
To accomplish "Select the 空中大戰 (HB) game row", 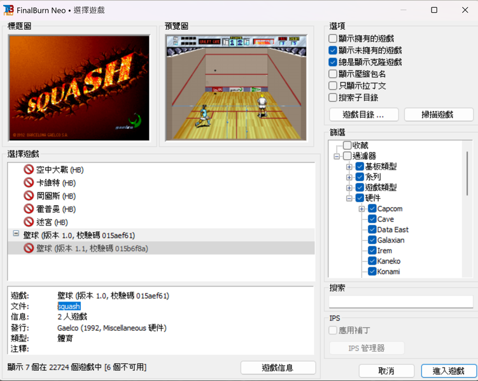I will point(161,170).
